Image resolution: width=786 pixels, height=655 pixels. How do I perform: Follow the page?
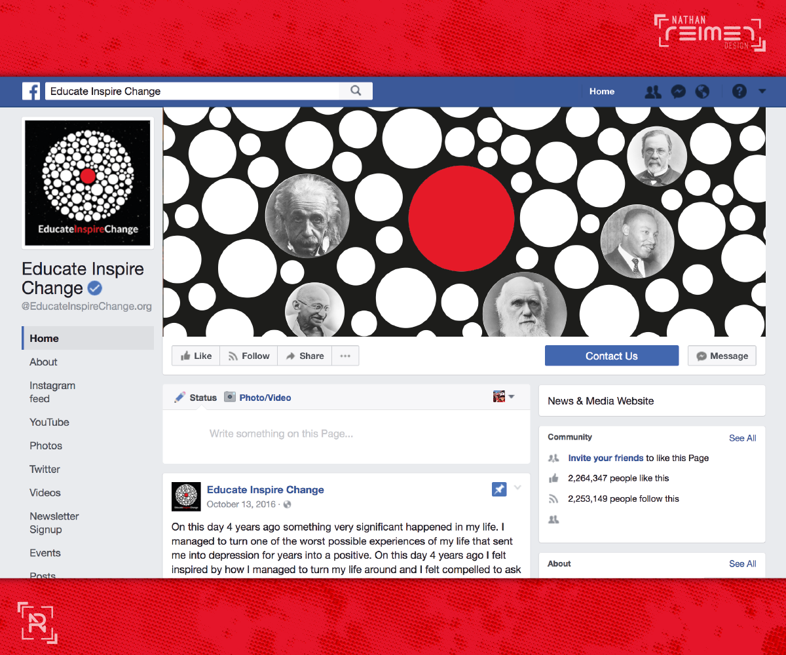(x=248, y=356)
